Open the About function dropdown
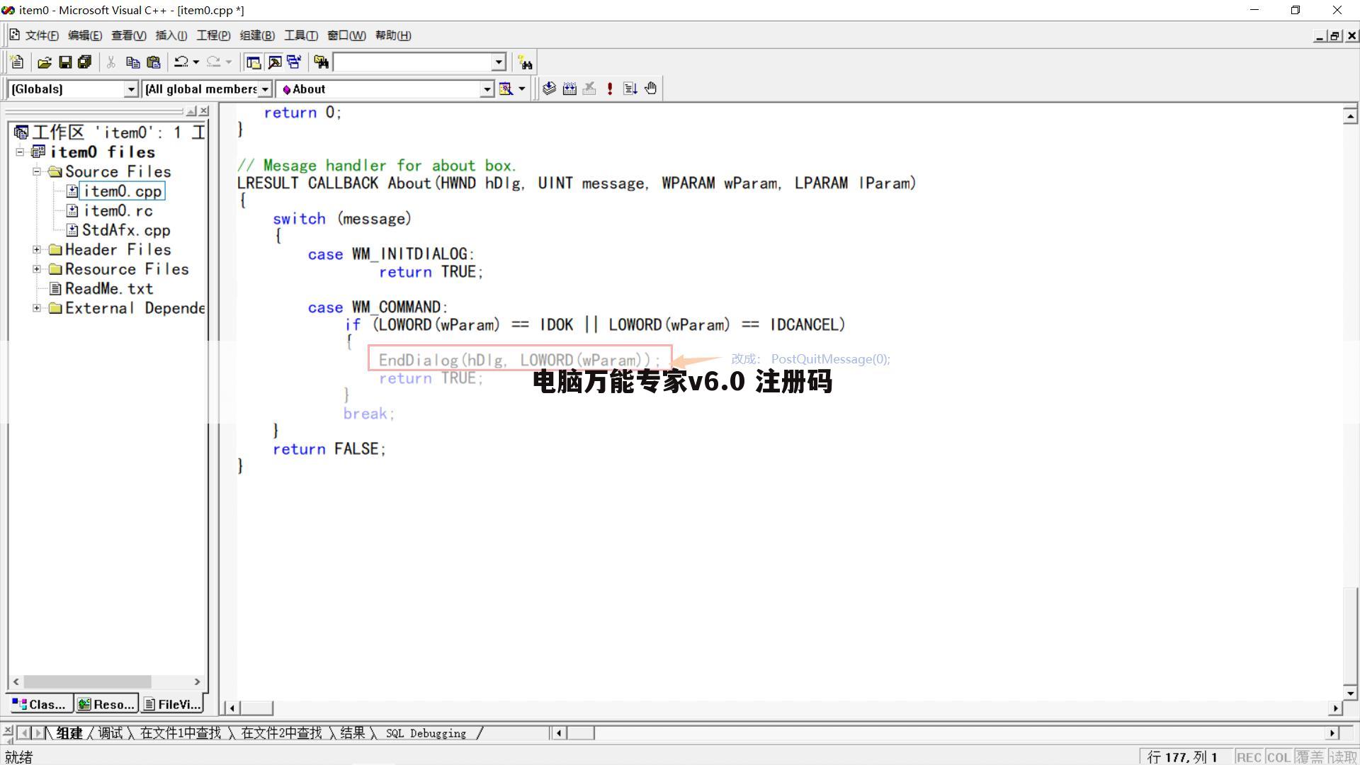The image size is (1360, 765). pos(487,89)
